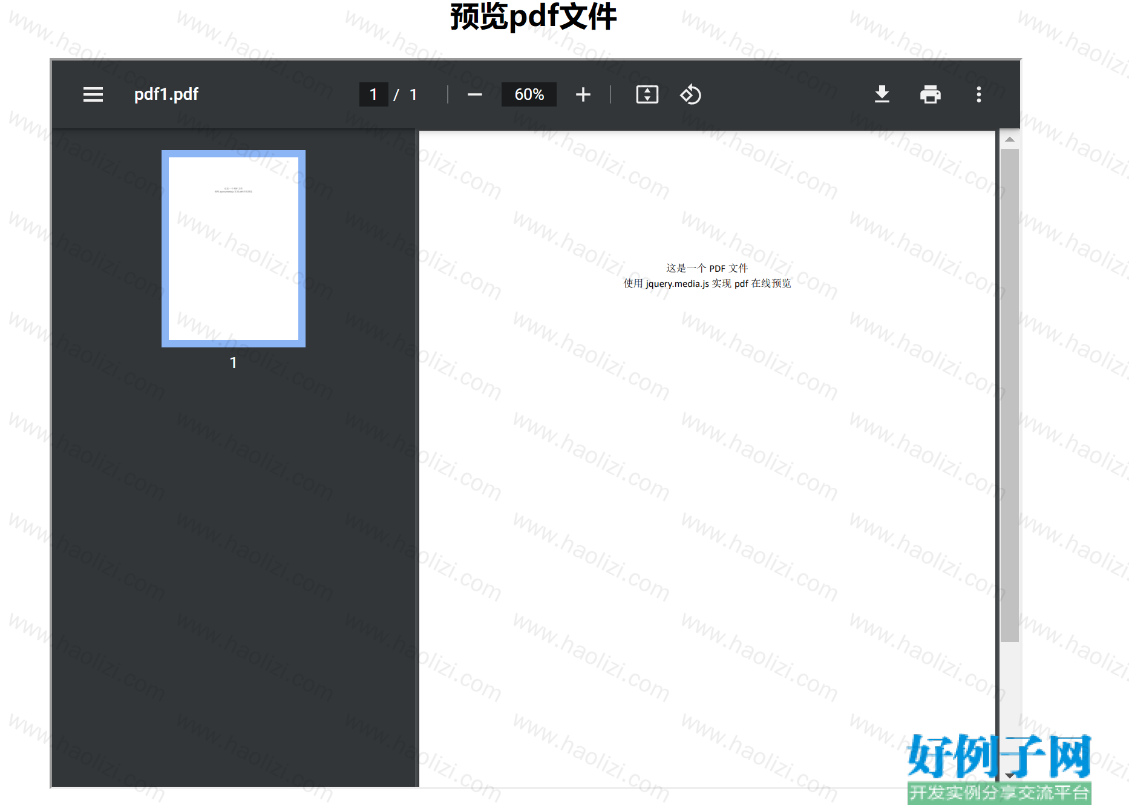Select the page 1 thumbnail
Viewport: 1129px width, 811px height.
(234, 249)
